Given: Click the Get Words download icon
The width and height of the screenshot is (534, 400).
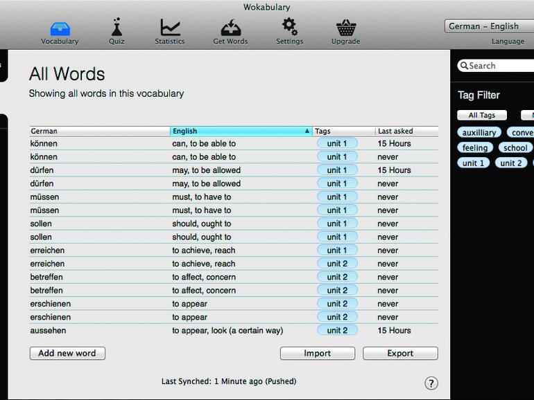Looking at the screenshot, I should tap(230, 28).
